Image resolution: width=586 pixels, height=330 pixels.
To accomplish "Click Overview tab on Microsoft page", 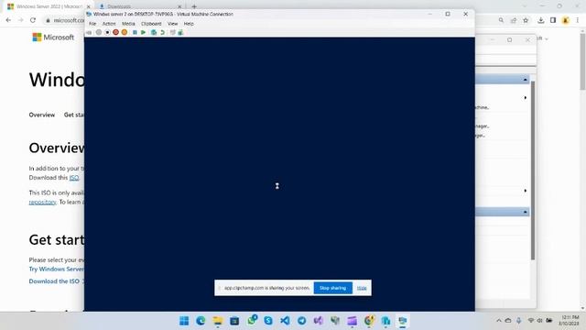I will point(42,115).
